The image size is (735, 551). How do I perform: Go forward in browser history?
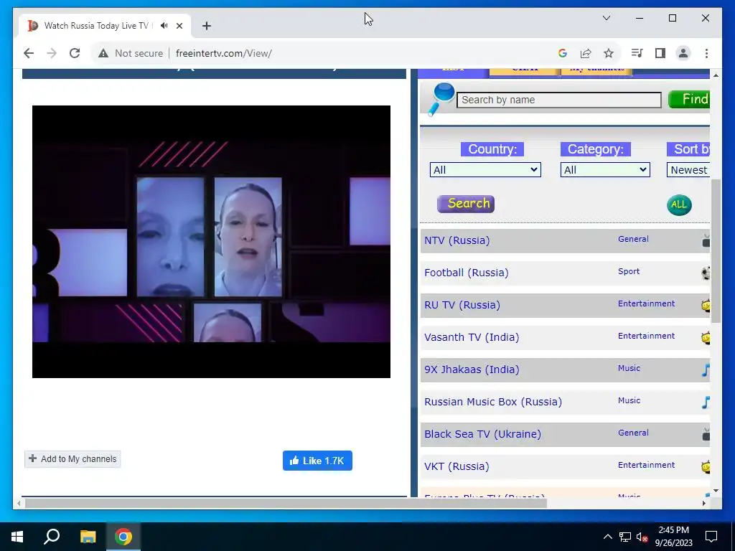pos(52,53)
